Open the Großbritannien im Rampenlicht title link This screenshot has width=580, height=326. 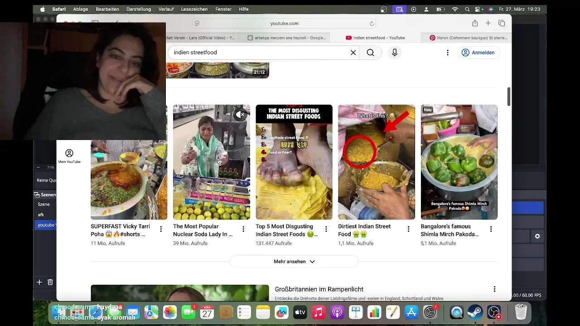pos(319,289)
